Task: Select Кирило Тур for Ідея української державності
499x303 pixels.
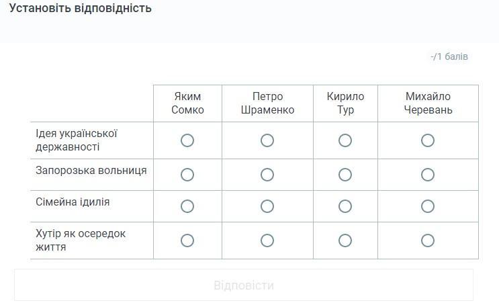Action: pyautogui.click(x=345, y=140)
